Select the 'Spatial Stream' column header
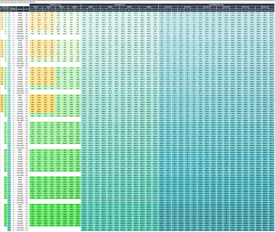The width and height of the screenshot is (275, 232). pyautogui.click(x=14, y=9)
